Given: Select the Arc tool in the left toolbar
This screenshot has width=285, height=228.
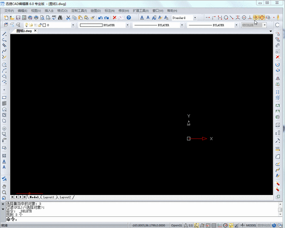Looking at the screenshot, I should click(x=4, y=70).
